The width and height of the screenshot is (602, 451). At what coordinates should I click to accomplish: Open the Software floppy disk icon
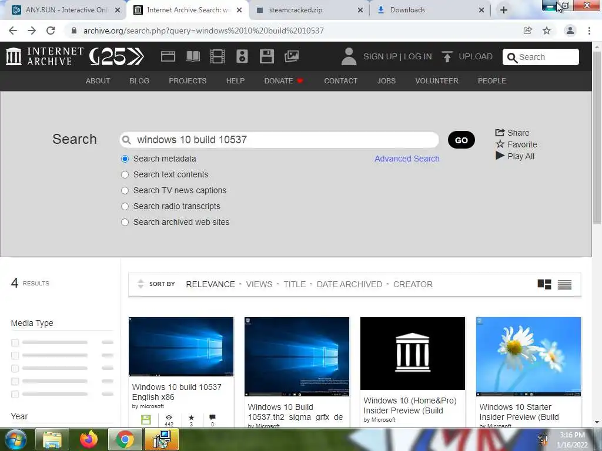267,56
